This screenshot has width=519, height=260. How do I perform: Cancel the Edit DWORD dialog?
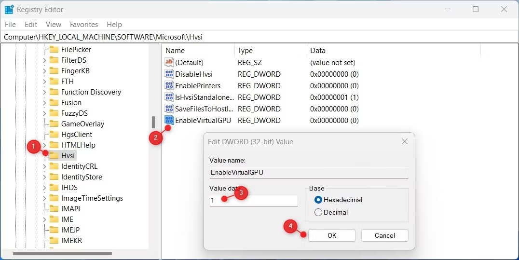(x=384, y=235)
